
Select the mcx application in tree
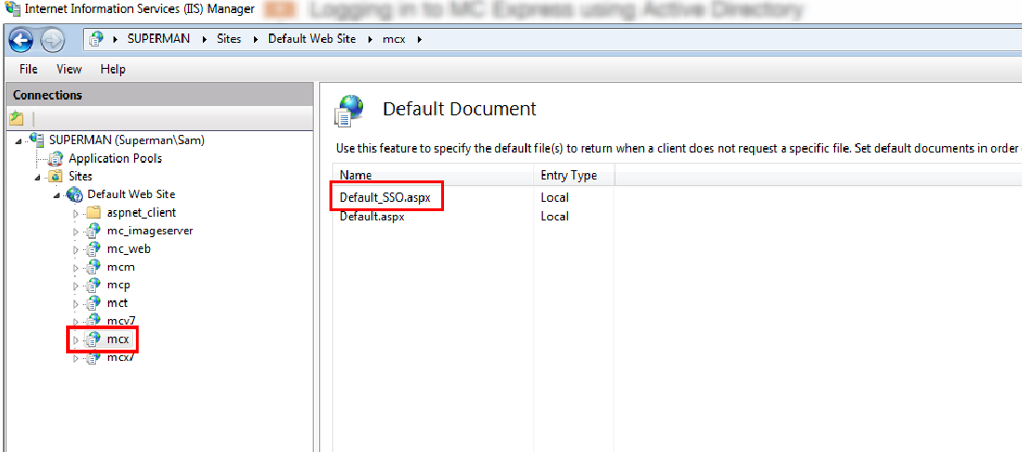117,339
